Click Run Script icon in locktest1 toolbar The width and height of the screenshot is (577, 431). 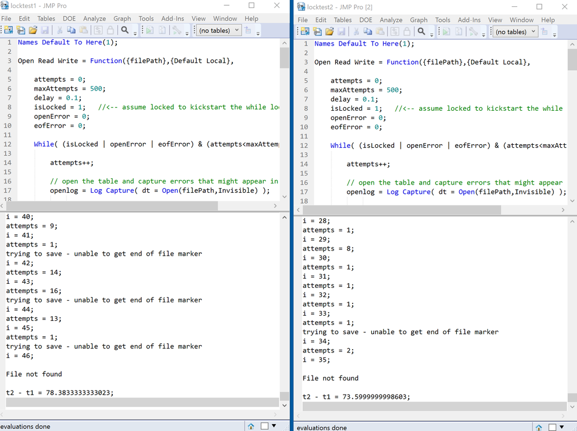point(150,31)
